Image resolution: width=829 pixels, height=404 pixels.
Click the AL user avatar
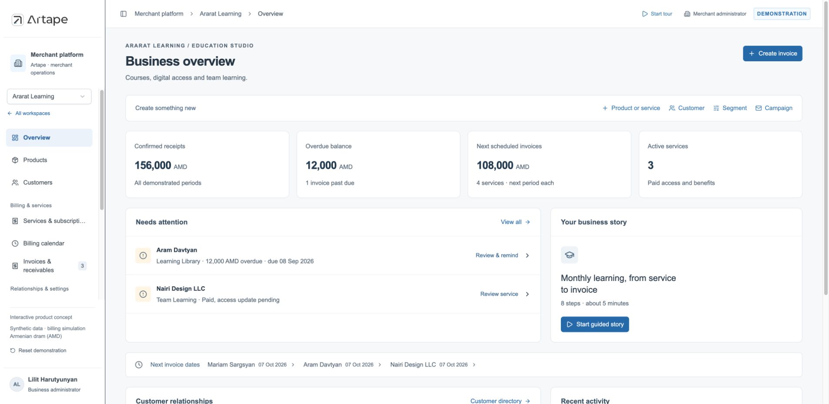(17, 384)
